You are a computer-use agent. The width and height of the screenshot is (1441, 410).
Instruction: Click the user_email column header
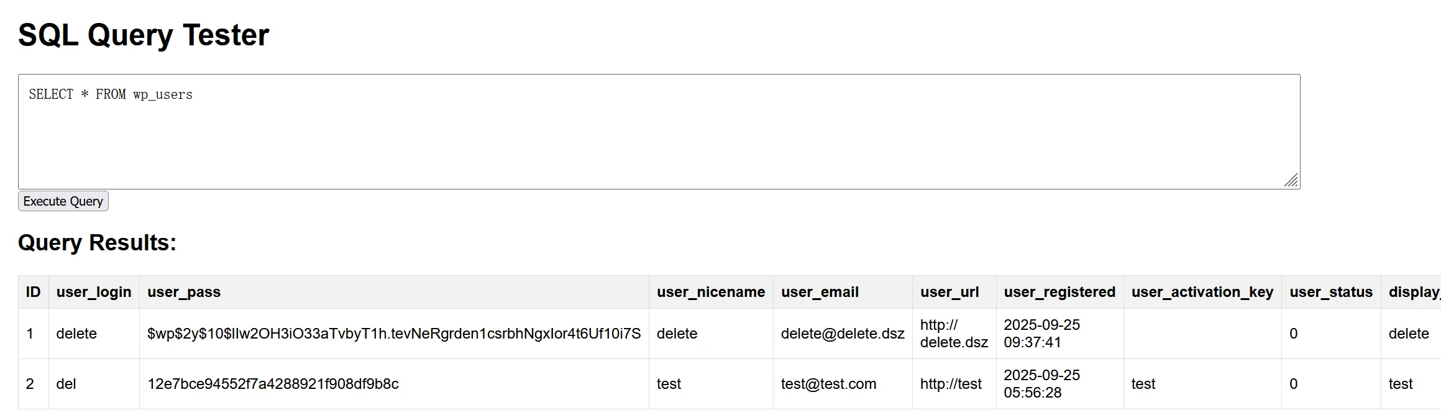pyautogui.click(x=820, y=292)
